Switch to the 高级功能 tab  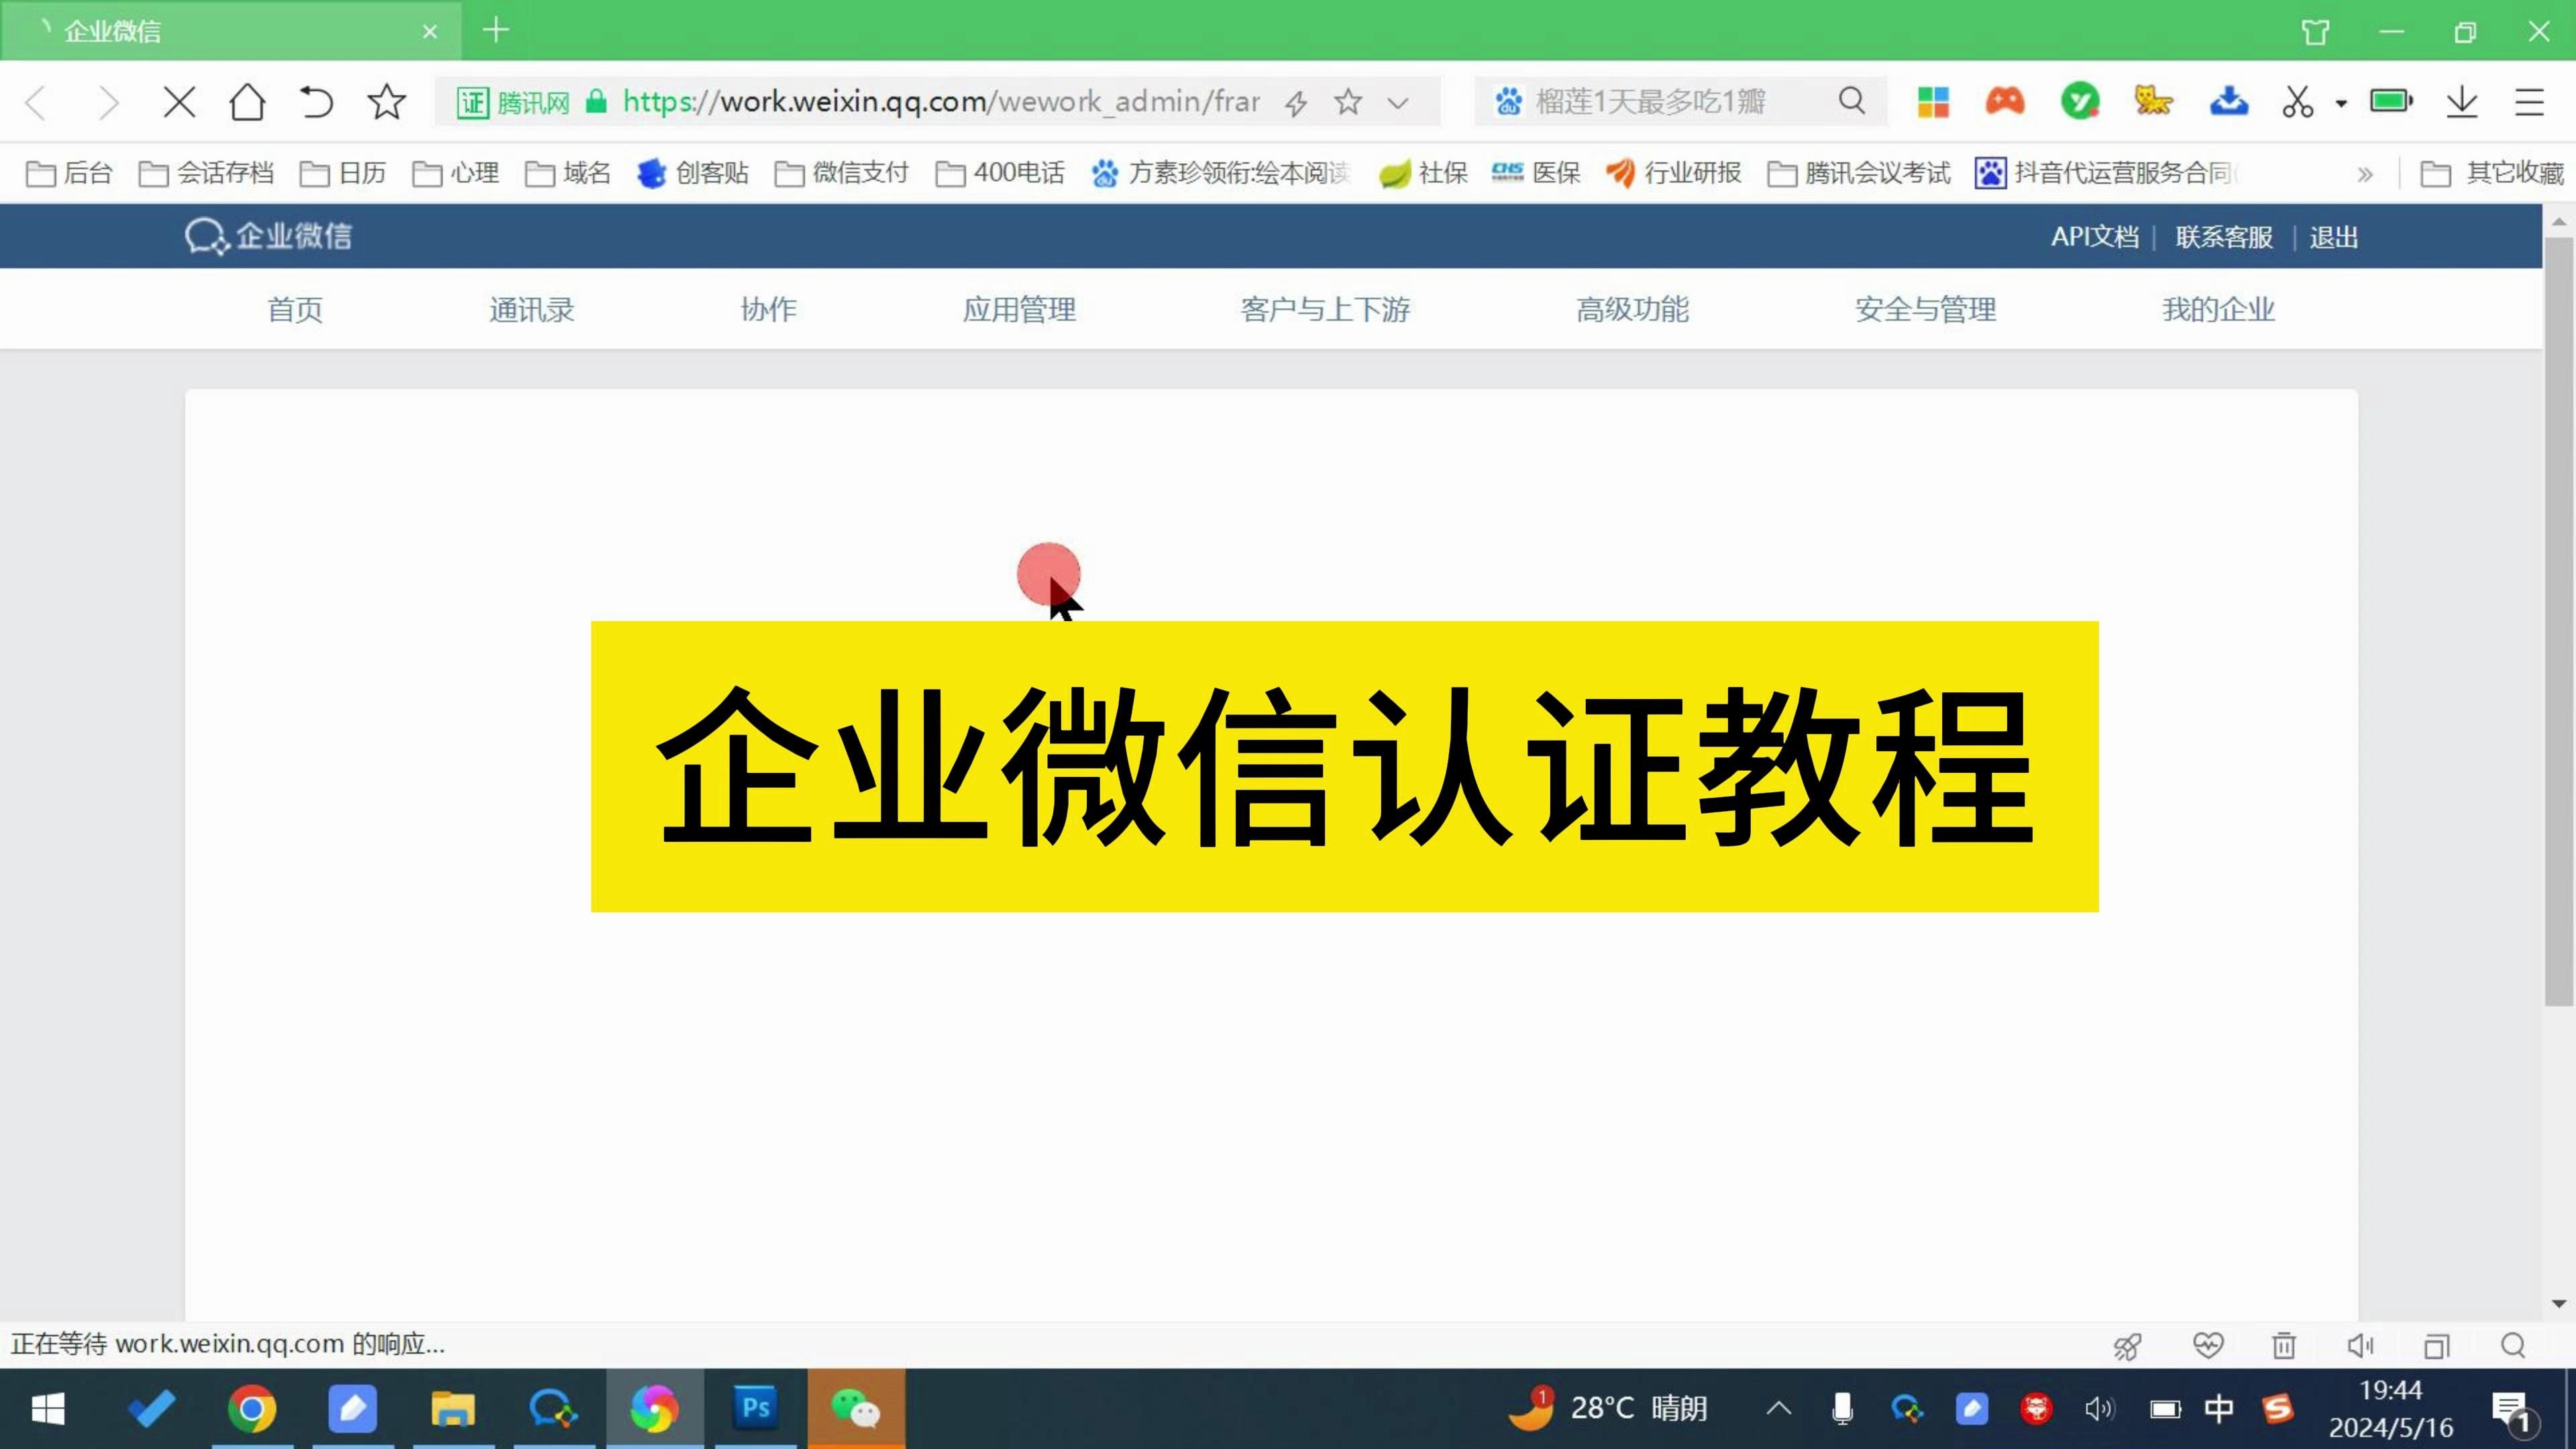coord(1632,309)
